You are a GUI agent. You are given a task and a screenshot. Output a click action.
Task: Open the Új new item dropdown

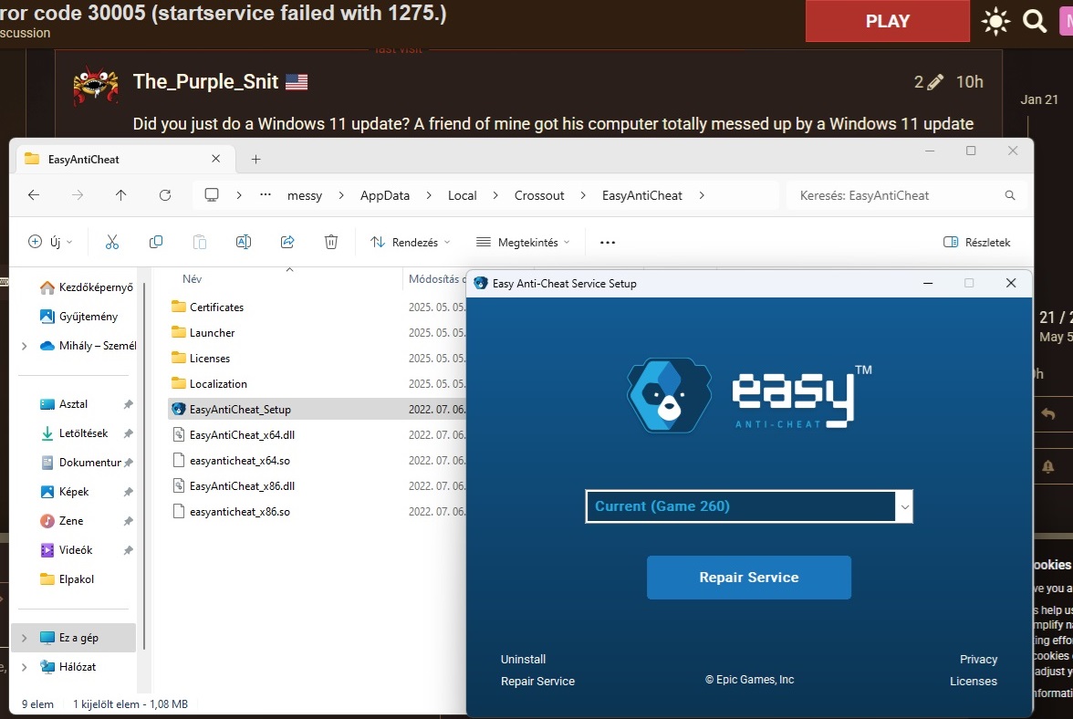pos(50,242)
